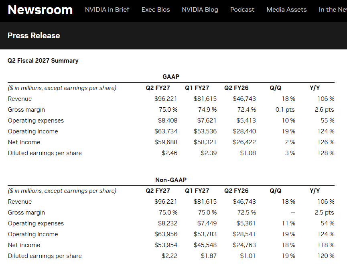Select the 2.6 pts Y/Y value
Image resolution: width=347 pixels, height=268 pixels.
(325, 110)
